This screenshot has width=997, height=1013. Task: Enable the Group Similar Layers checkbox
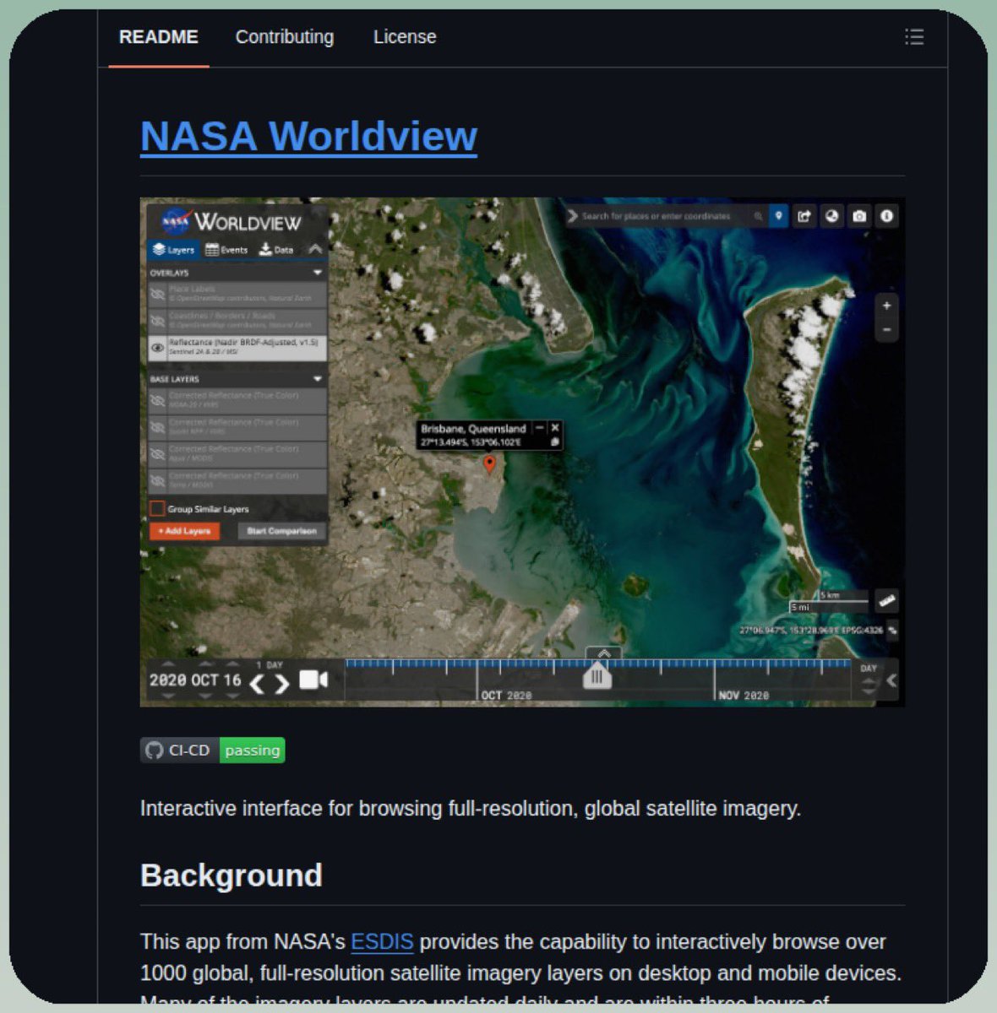click(157, 508)
